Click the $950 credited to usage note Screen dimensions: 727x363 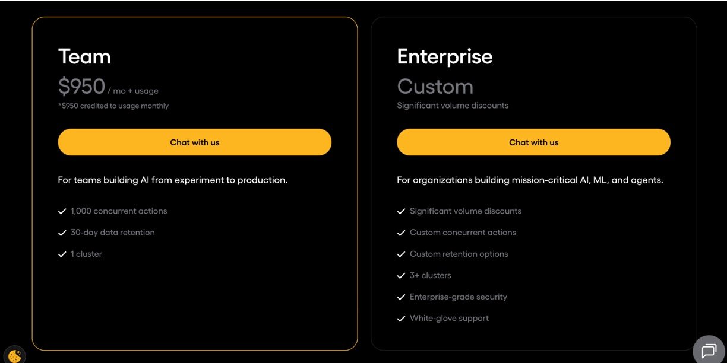pos(113,106)
